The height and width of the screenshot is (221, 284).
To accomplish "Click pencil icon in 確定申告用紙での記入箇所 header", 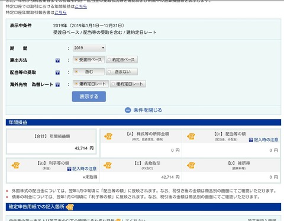I will (70, 207).
